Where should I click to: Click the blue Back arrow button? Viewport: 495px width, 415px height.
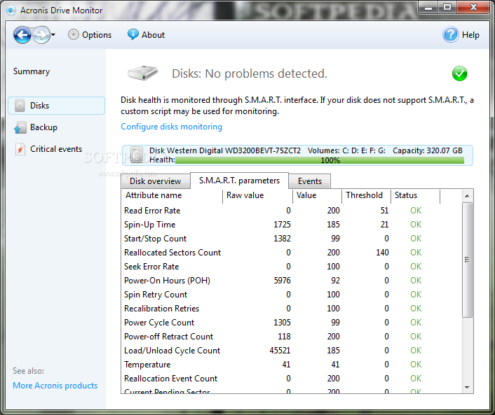[22, 35]
